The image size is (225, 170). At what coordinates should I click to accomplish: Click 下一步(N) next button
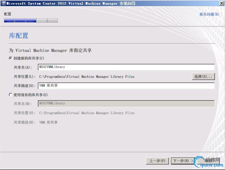coord(183,161)
